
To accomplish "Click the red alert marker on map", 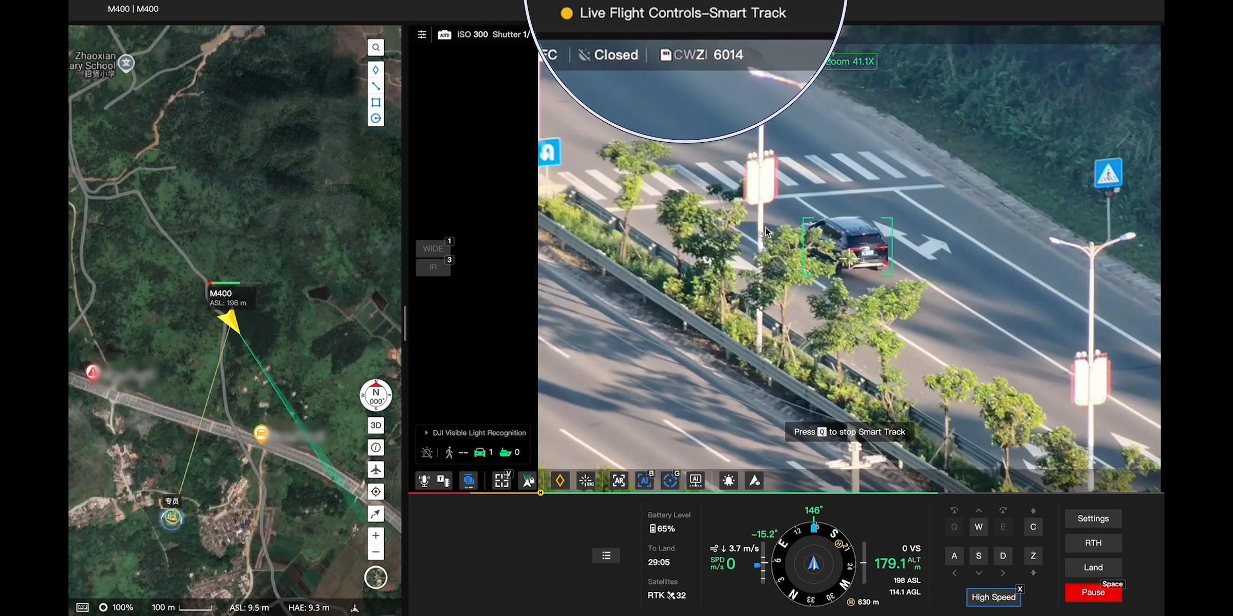I will click(92, 372).
